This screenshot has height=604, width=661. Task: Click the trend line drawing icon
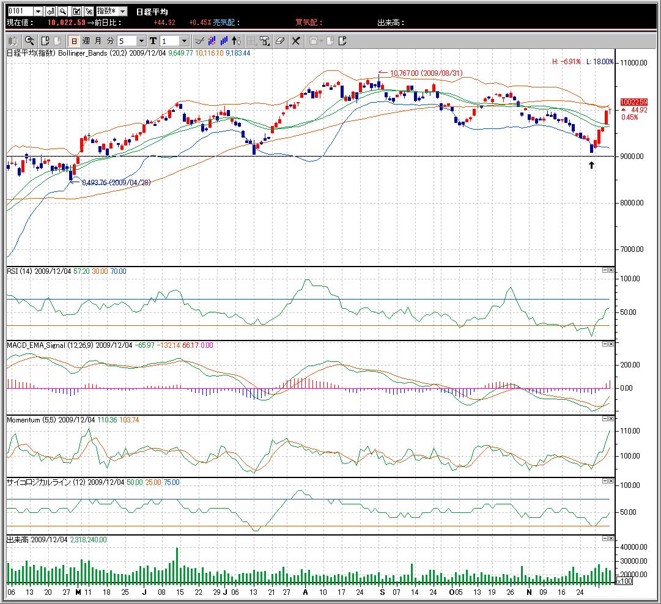pos(199,41)
